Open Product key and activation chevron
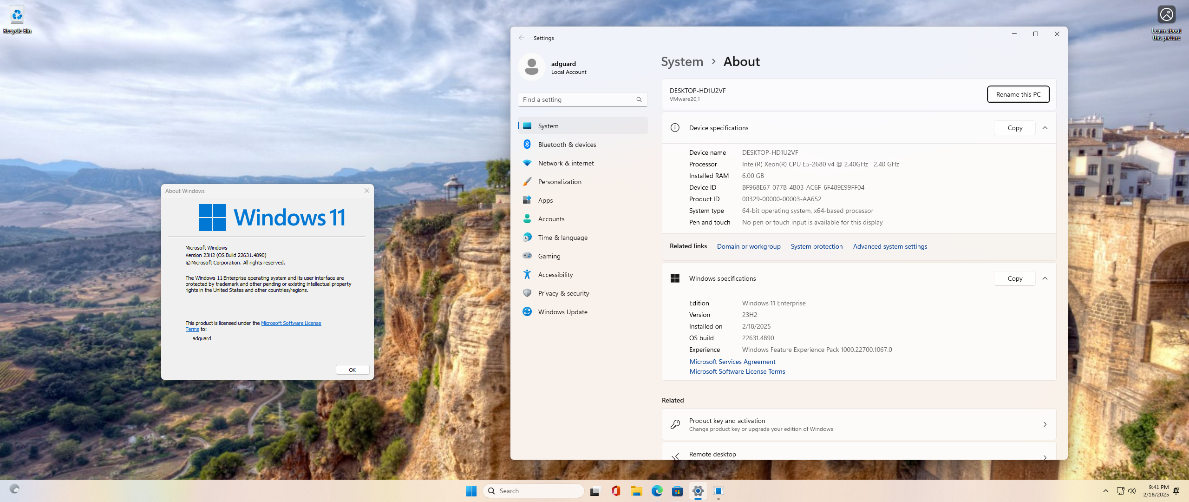The width and height of the screenshot is (1189, 502). pyautogui.click(x=1045, y=424)
